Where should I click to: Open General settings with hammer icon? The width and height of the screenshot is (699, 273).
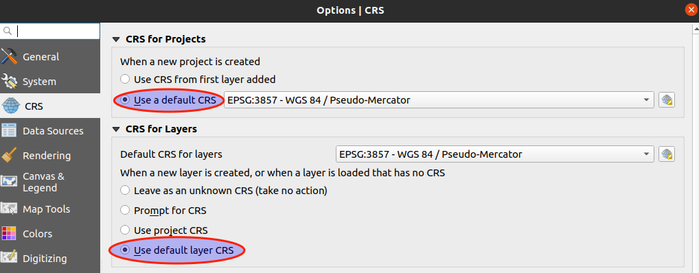pos(9,56)
